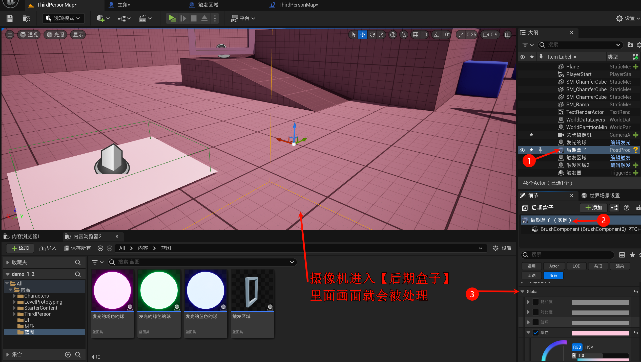Click the viewport hamburger menu icon
Image resolution: width=641 pixels, height=362 pixels.
(x=10, y=35)
